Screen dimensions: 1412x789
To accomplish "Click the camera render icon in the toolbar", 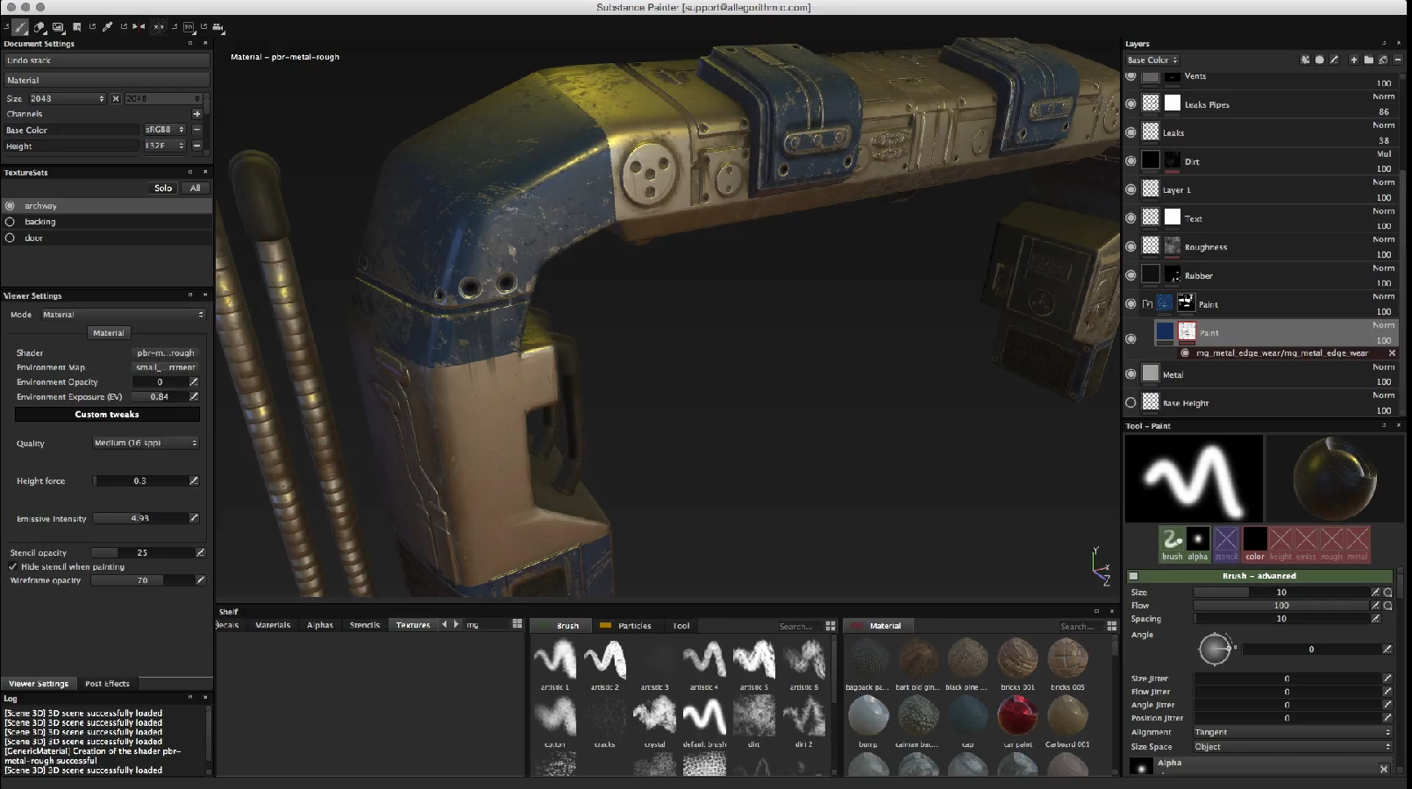I will (218, 27).
